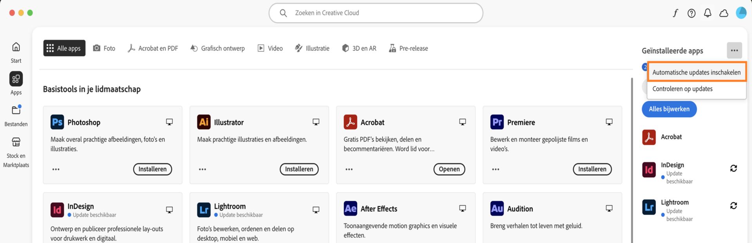
Task: Click the apps list vertical scrollbar
Action: (x=631, y=160)
